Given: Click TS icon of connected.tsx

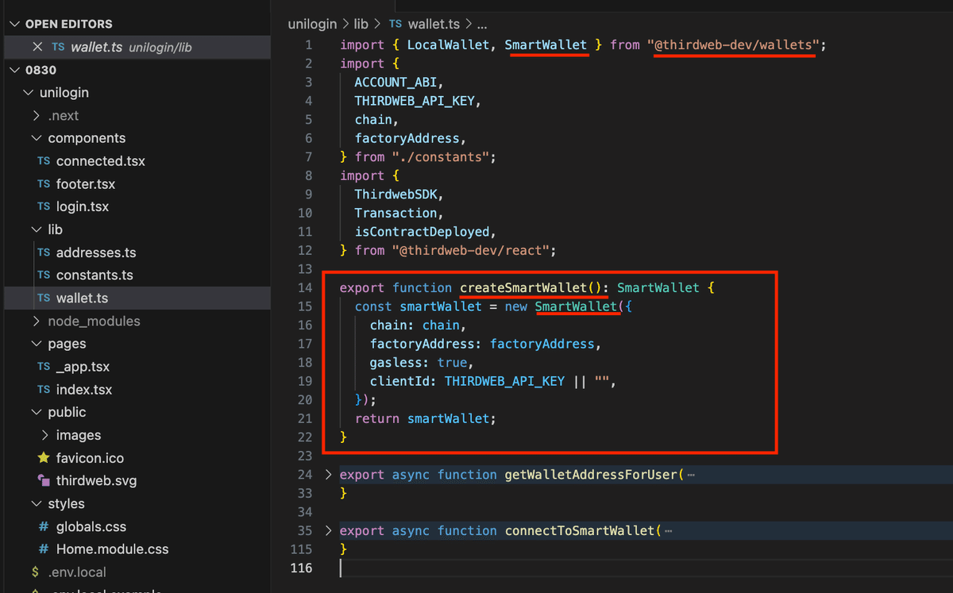Looking at the screenshot, I should click(44, 161).
